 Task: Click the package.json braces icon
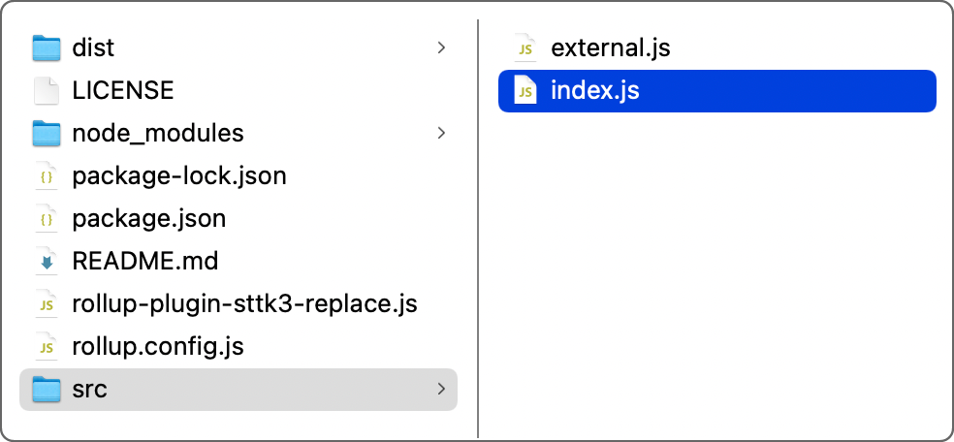click(x=46, y=218)
